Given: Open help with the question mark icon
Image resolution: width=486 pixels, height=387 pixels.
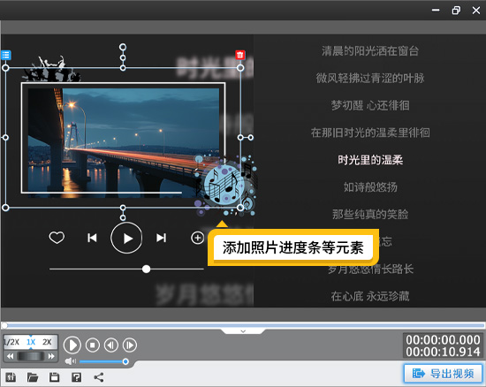Looking at the screenshot, I should 77,377.
